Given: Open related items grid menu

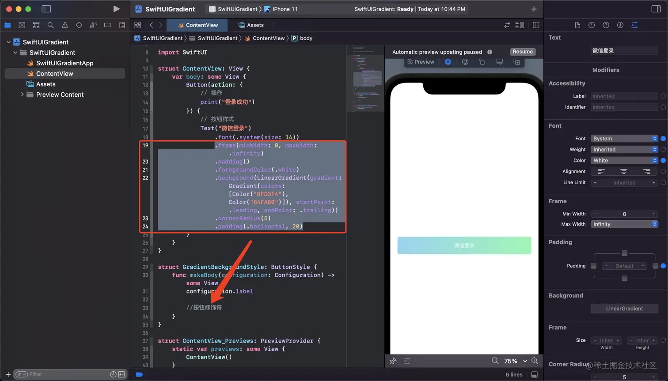Looking at the screenshot, I should [x=138, y=25].
